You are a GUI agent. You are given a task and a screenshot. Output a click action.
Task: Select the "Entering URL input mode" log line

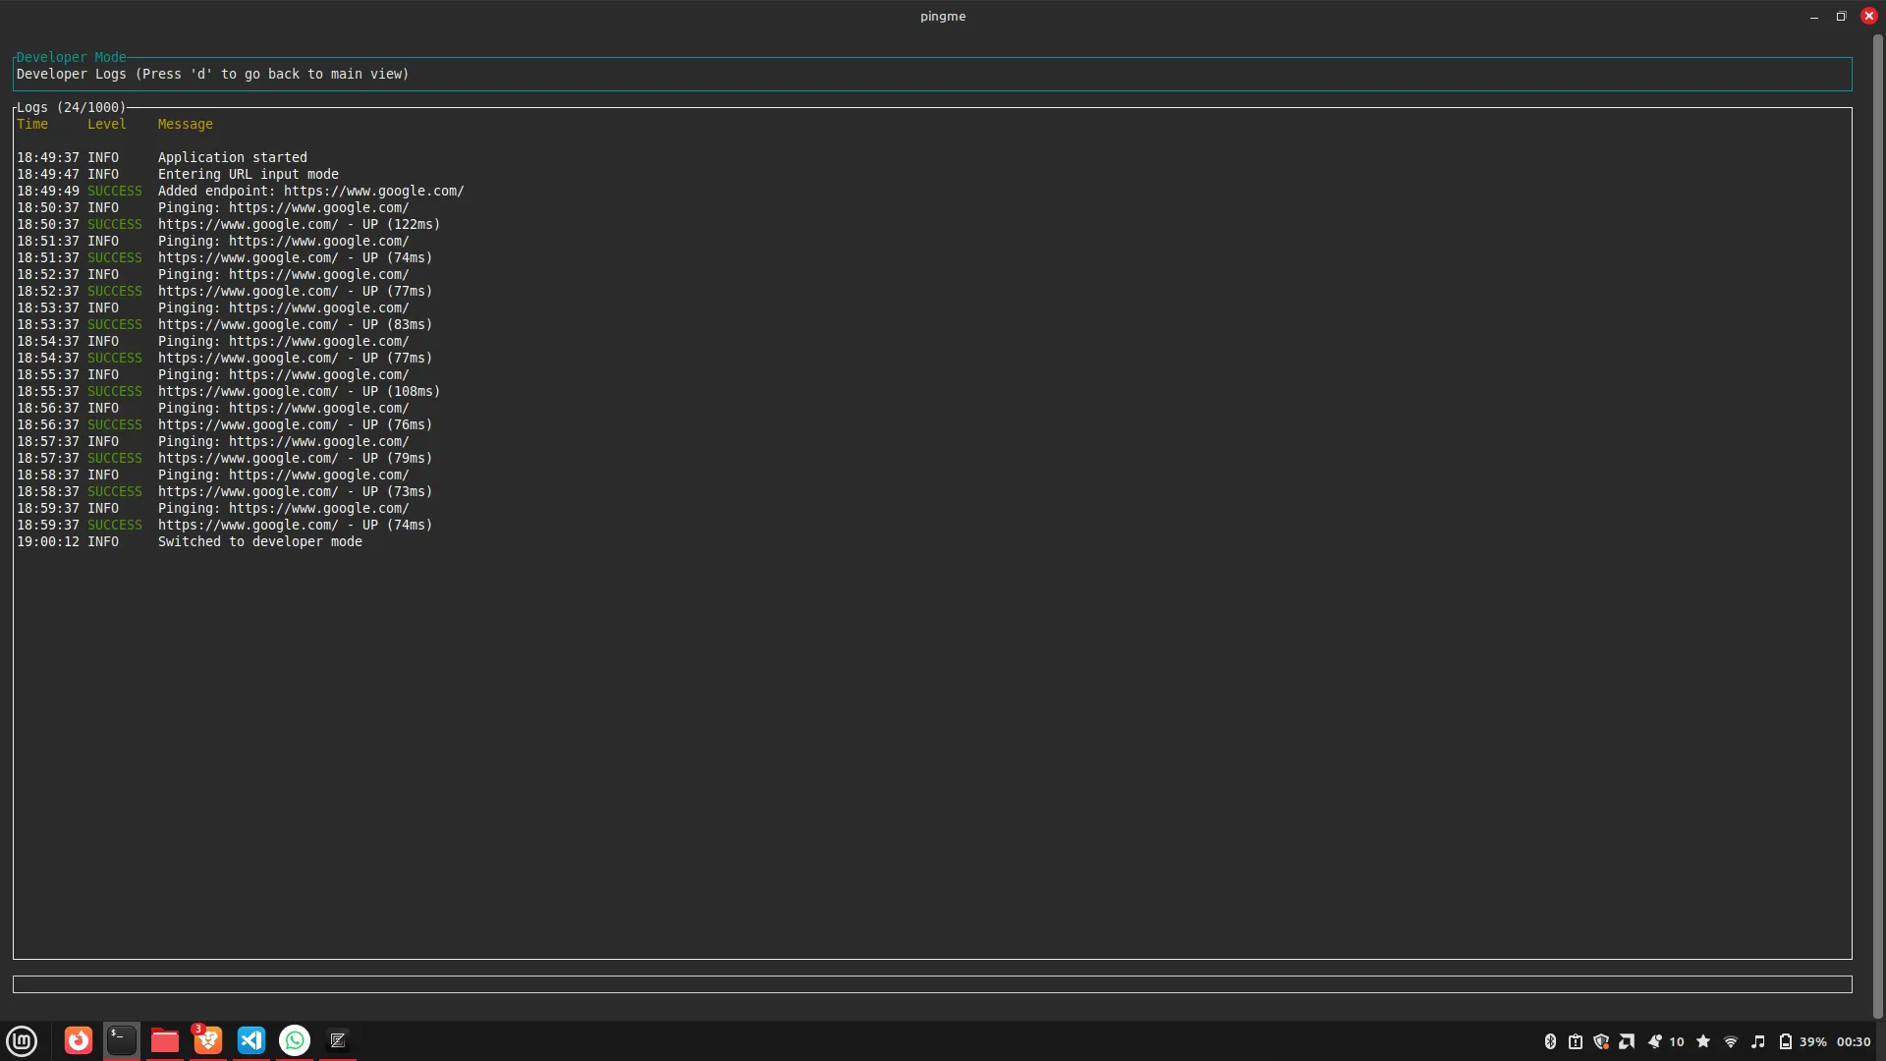178,174
